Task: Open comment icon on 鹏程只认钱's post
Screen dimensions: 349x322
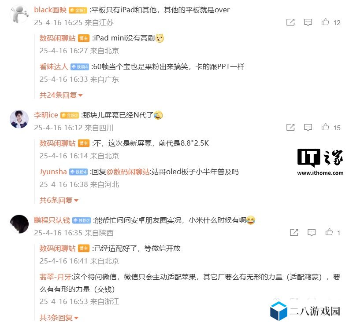Action: click(x=312, y=232)
